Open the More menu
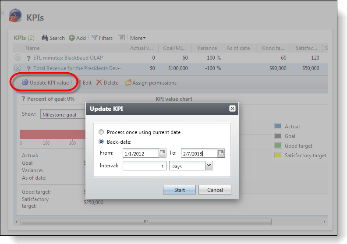 138,38
